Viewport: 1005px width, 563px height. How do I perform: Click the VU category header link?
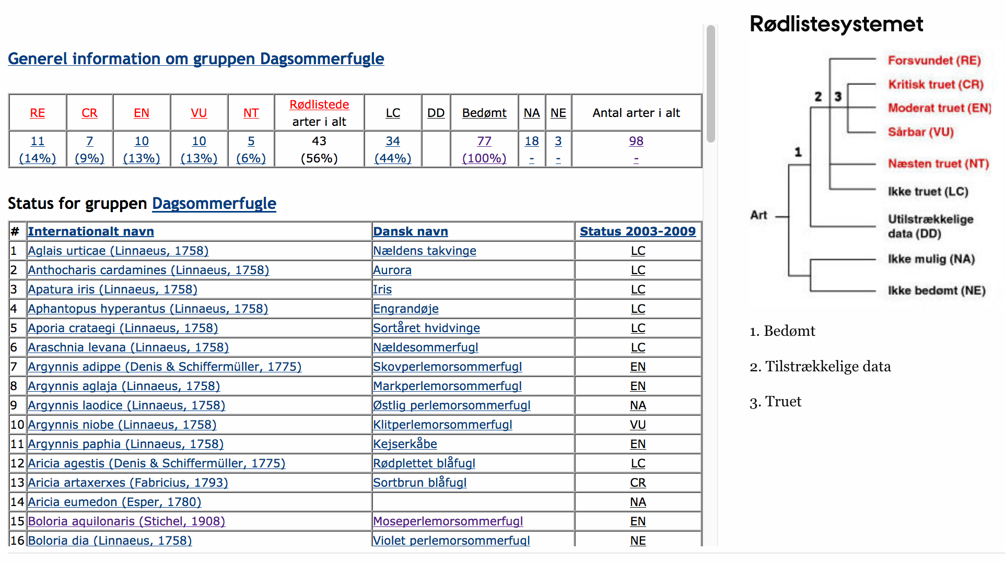coord(199,113)
